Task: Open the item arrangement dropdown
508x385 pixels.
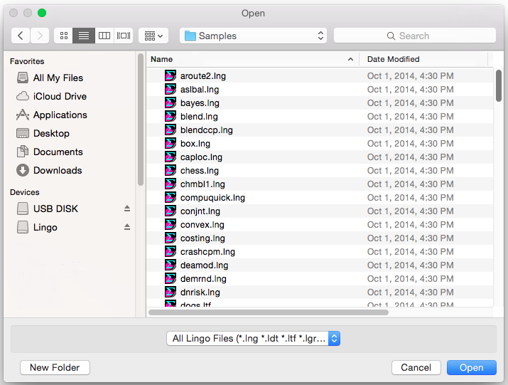Action: point(153,36)
